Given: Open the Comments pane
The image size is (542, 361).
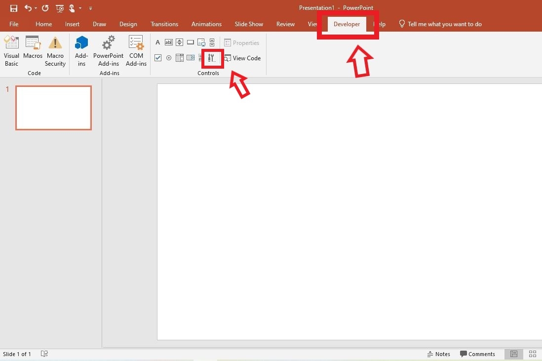Looking at the screenshot, I should click(x=478, y=354).
